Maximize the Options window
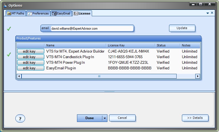 click(x=201, y=4)
